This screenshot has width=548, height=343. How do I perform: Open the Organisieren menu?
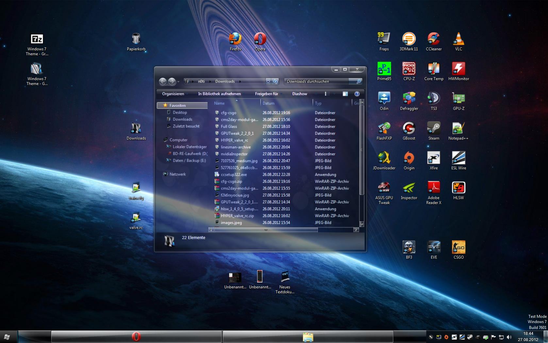(173, 94)
